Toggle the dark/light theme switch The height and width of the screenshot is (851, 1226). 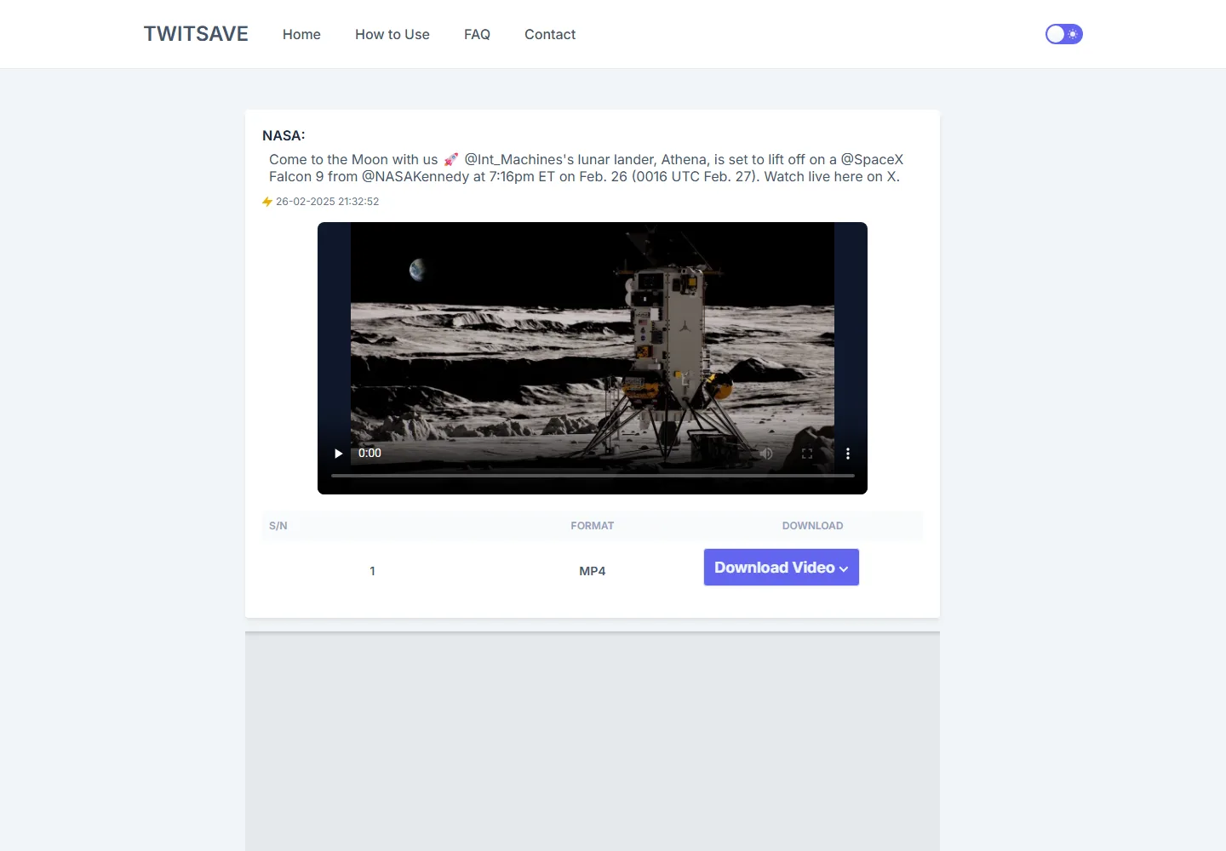(1064, 34)
